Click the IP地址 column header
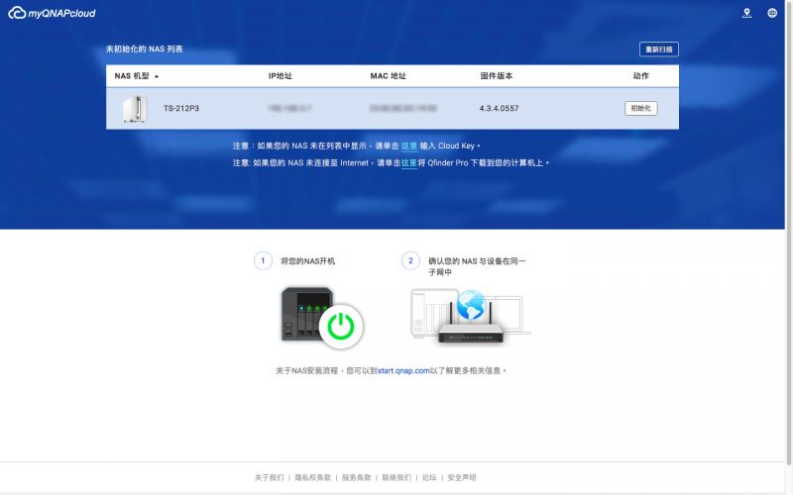This screenshot has height=495, width=793. point(280,76)
